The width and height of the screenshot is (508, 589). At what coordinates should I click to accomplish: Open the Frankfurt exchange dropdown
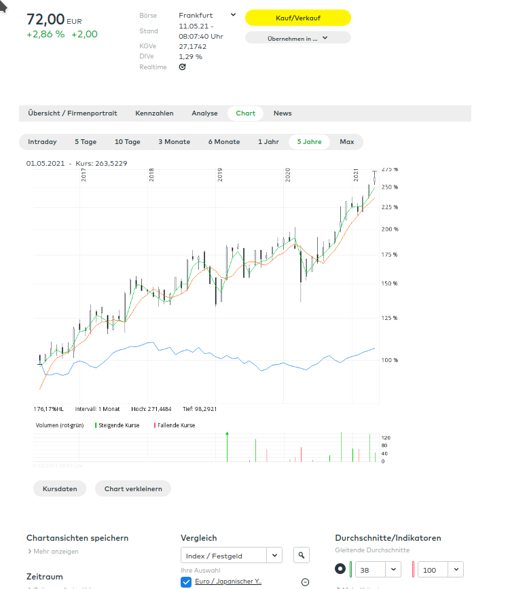206,14
